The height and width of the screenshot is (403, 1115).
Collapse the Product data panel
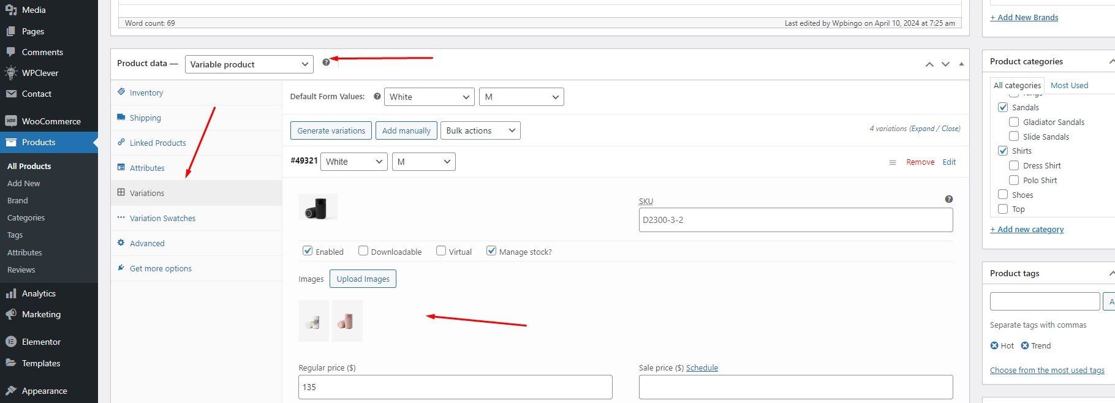pyautogui.click(x=961, y=64)
